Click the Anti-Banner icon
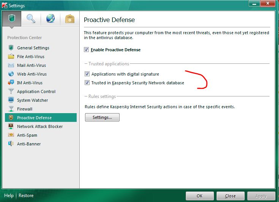The image size is (279, 202). (x=11, y=144)
